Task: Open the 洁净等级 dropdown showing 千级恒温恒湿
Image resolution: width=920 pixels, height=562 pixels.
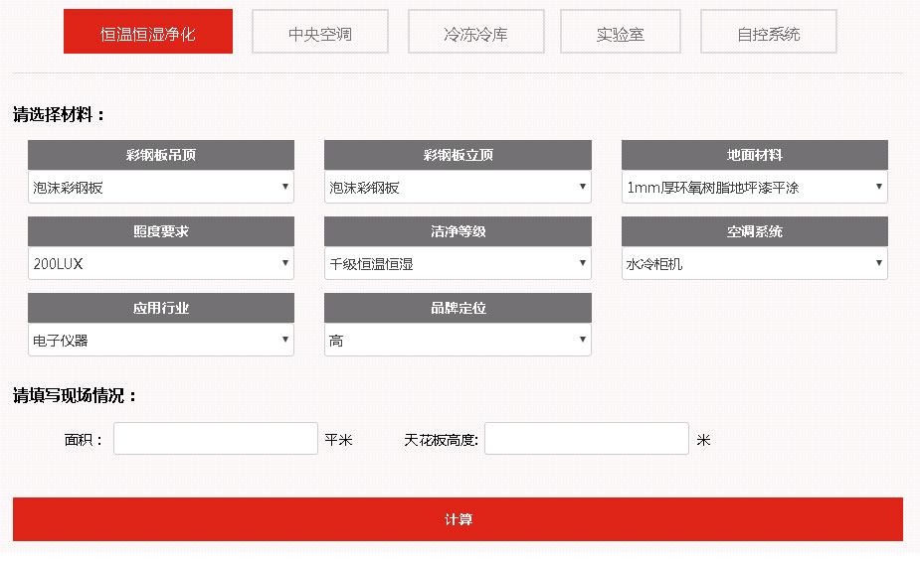Action: coord(458,263)
